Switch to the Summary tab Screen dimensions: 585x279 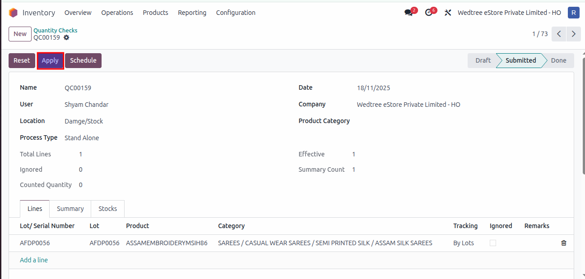point(70,209)
